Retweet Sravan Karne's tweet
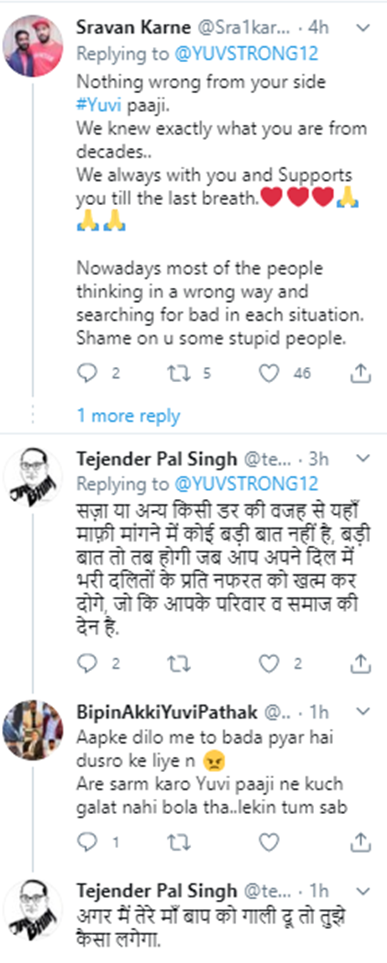Viewport: 387px width, 963px height. click(178, 373)
